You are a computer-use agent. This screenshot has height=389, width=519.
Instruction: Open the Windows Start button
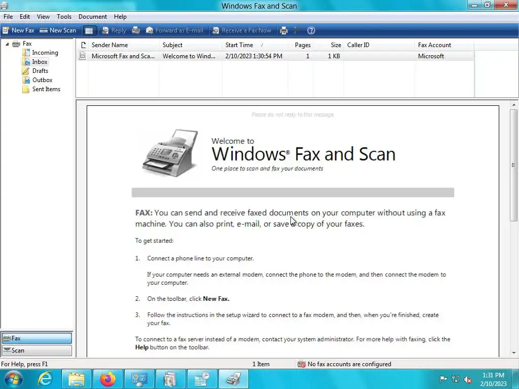pyautogui.click(x=13, y=379)
